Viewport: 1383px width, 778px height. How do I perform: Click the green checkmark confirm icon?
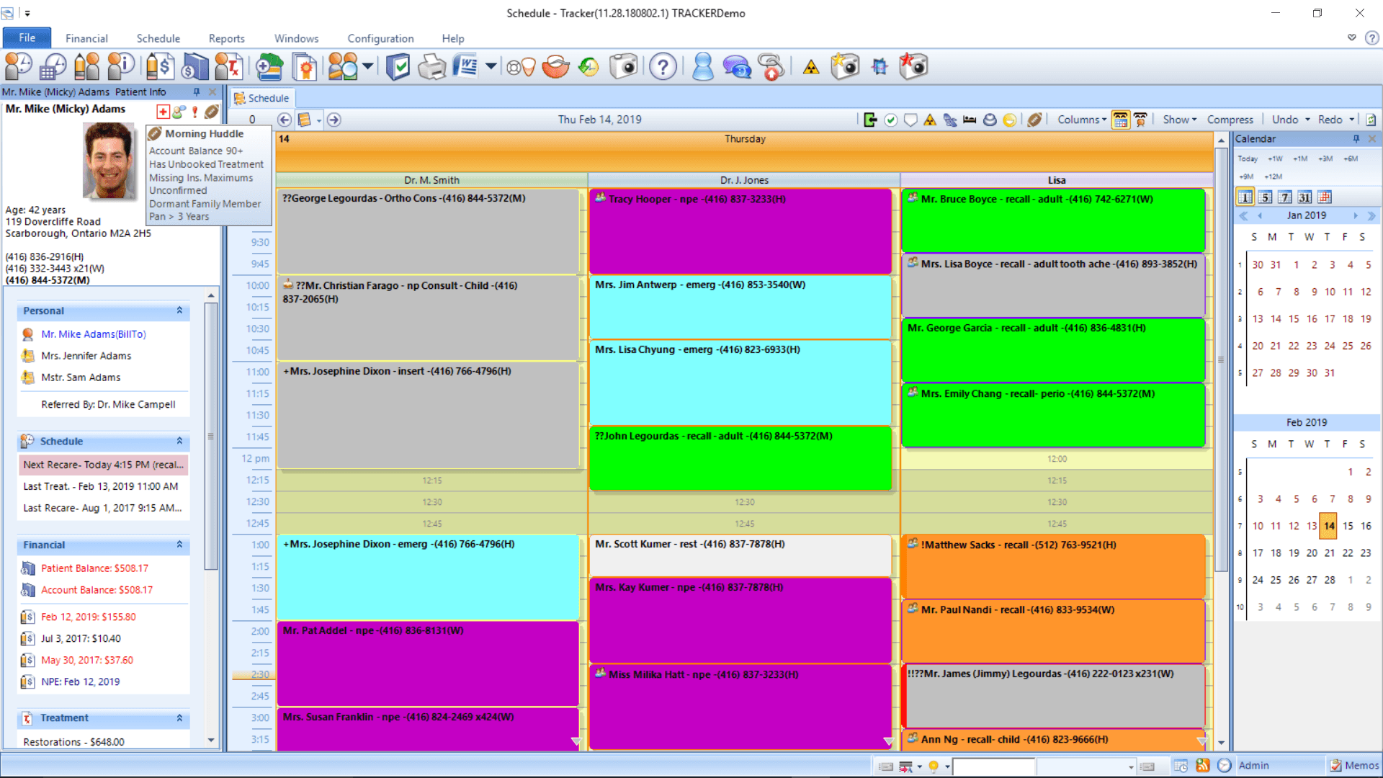891,120
